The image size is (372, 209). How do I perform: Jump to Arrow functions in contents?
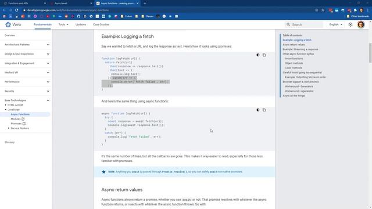294,59
